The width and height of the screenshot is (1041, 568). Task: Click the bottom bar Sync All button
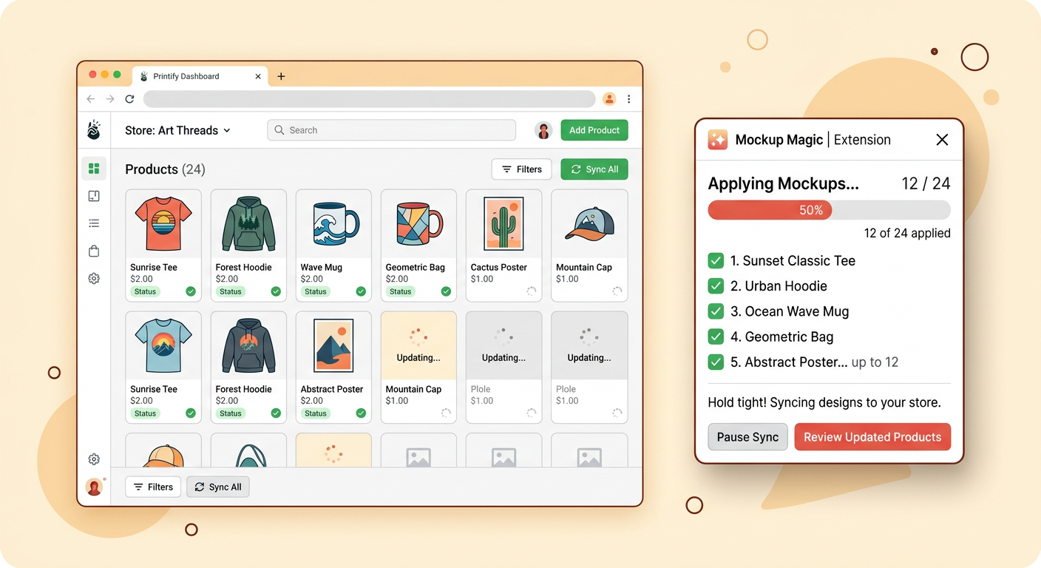tap(218, 487)
